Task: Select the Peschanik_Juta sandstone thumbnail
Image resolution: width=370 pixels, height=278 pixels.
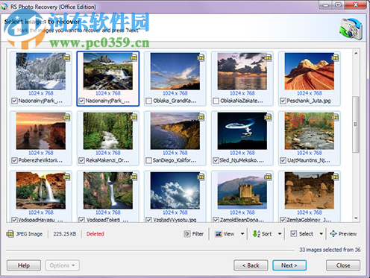Action: pyautogui.click(x=310, y=72)
